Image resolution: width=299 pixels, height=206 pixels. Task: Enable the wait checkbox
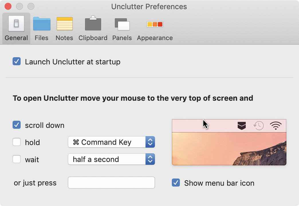[17, 159]
